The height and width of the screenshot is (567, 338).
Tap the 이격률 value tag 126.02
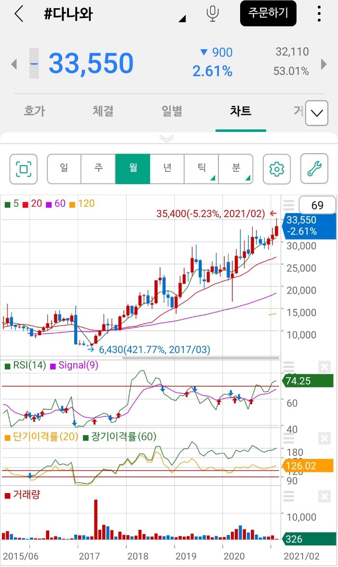pyautogui.click(x=307, y=466)
